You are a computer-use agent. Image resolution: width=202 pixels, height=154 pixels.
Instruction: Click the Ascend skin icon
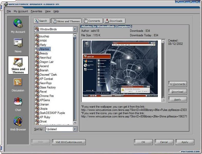point(37,66)
